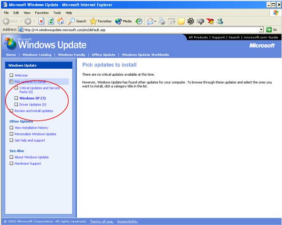Open the Search pane

77,21
